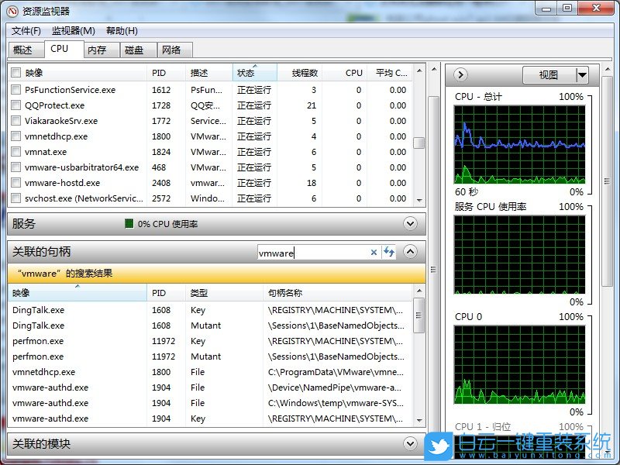Viewport: 620px width, 465px height.
Task: Click the refresh search results icon
Action: (388, 252)
